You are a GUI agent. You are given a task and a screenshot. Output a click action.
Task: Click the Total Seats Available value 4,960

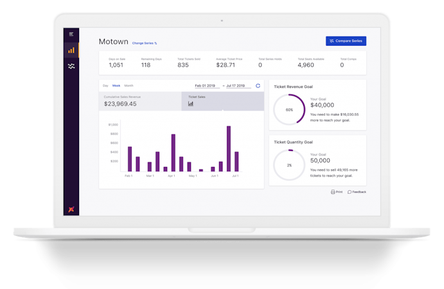(x=306, y=65)
